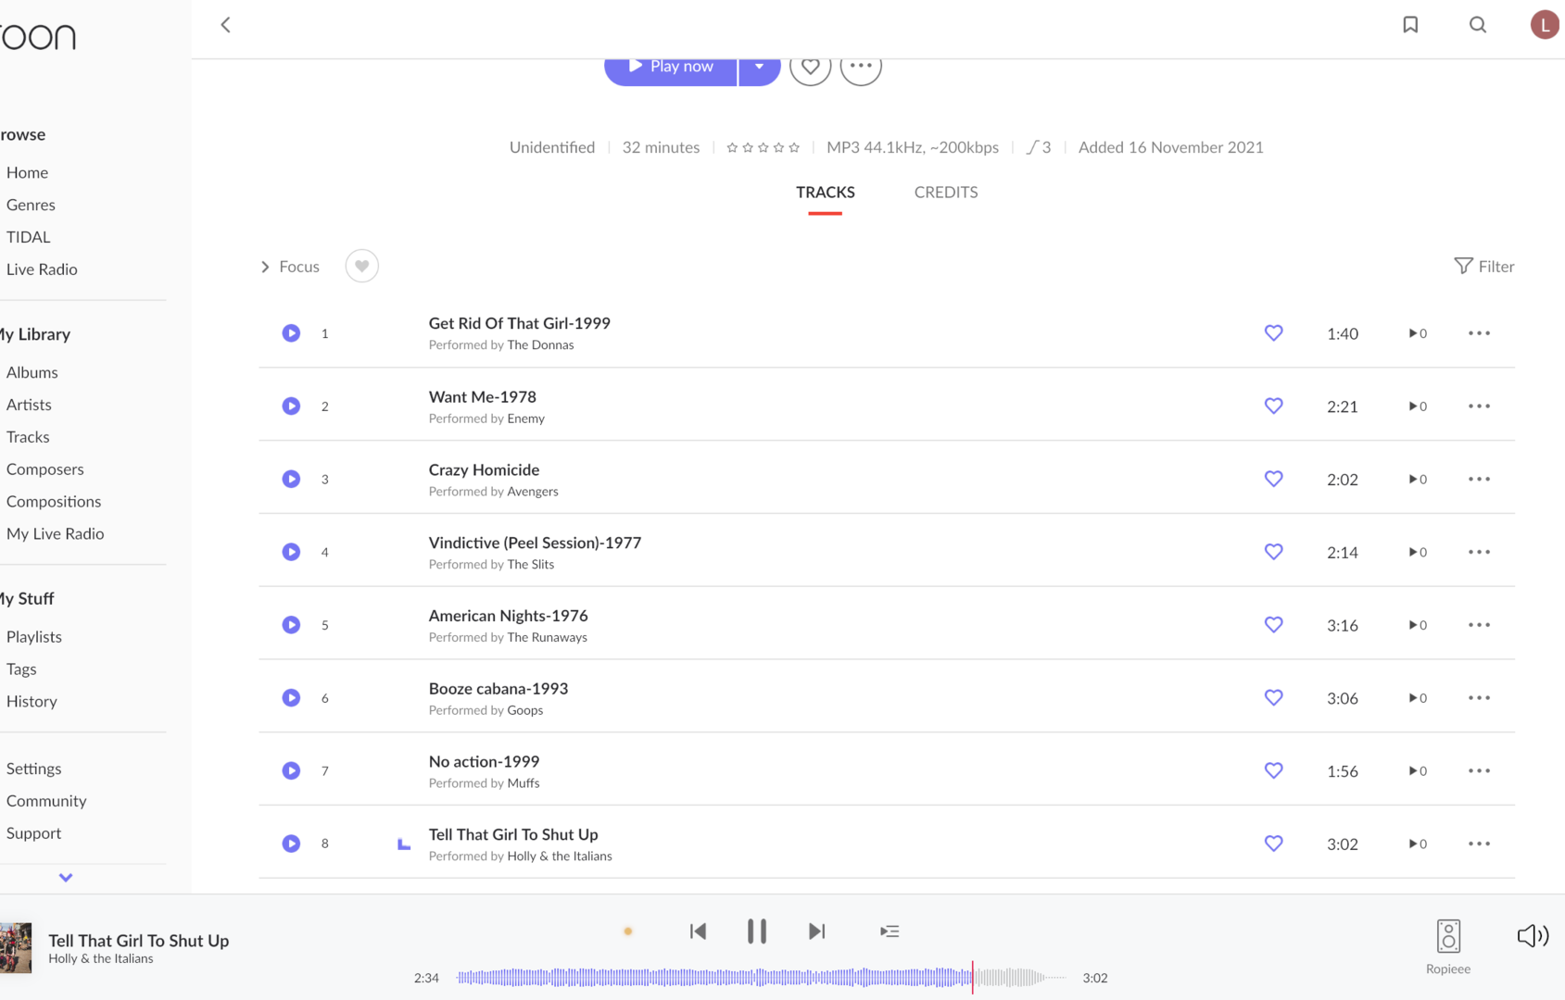Open Settings in sidebar

[x=33, y=769]
